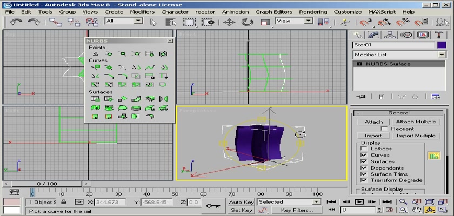Open Select by Name tool
The height and width of the screenshot is (216, 454).
pos(171,22)
